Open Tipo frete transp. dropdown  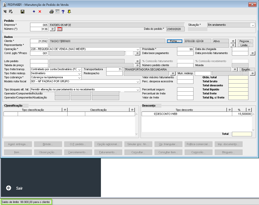pyautogui.click(x=79, y=69)
